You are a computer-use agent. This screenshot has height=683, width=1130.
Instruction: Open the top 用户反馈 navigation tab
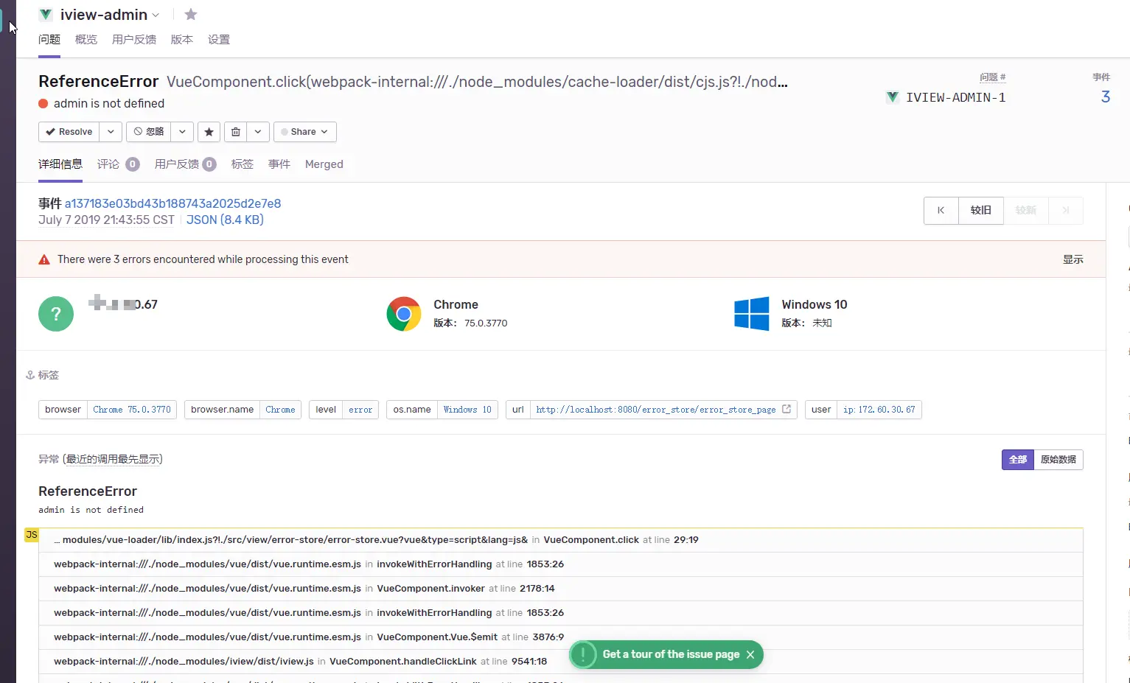[134, 40]
